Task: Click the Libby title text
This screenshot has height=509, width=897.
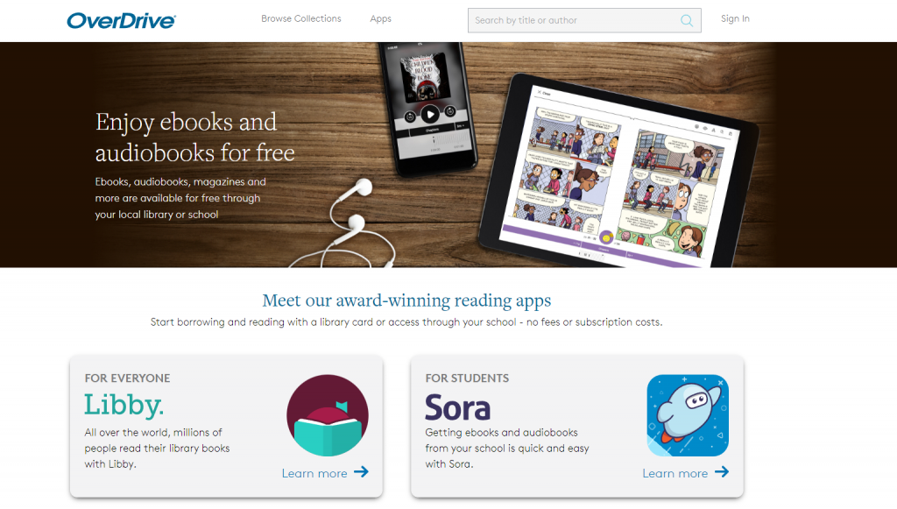Action: pyautogui.click(x=124, y=405)
